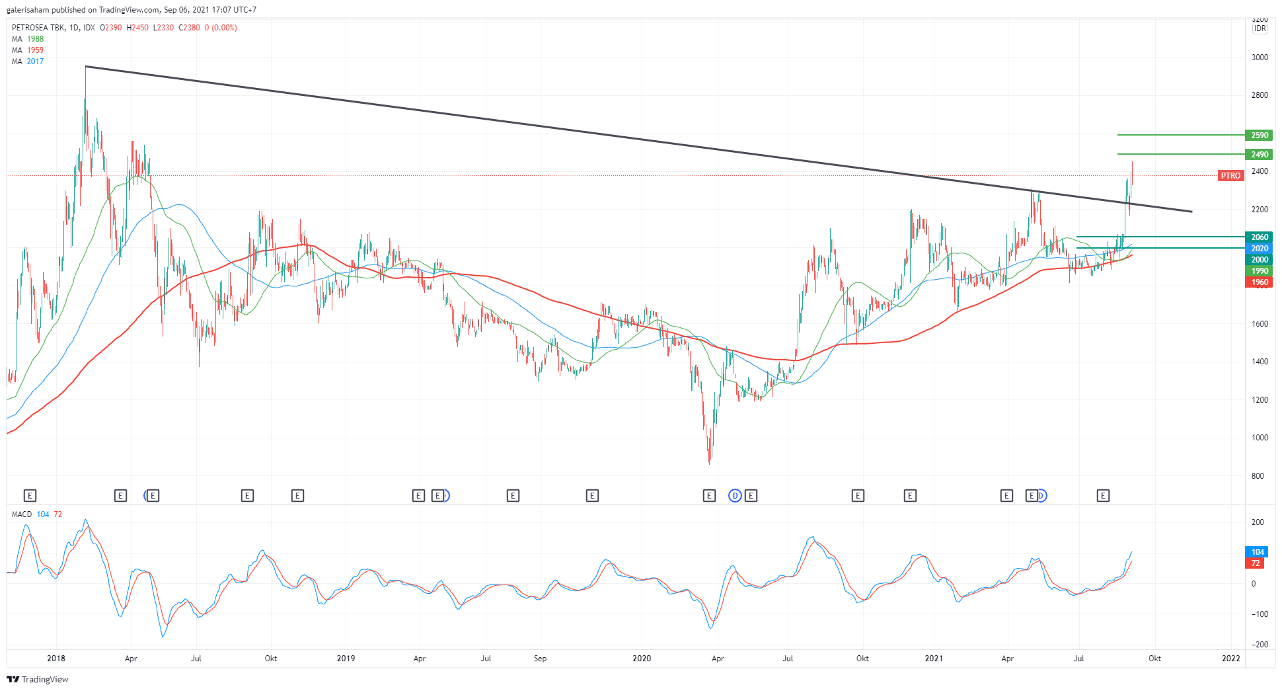Open the earnings marker just right of April 2020 dividend
The width and height of the screenshot is (1282, 691).
click(751, 495)
